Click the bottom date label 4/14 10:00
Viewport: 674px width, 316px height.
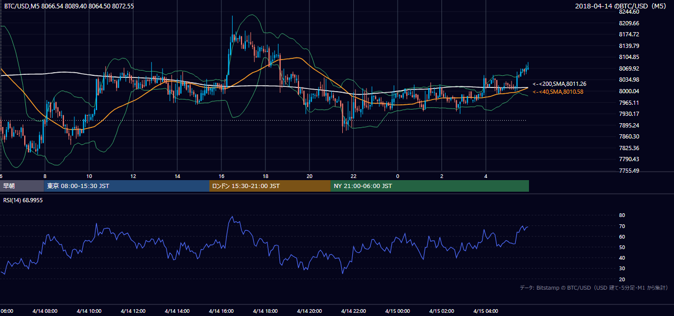coord(89,311)
